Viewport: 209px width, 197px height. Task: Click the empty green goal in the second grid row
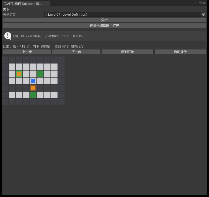pos(40,74)
